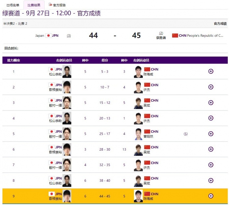Expand details for relay bout 7

pyautogui.click(x=211, y=165)
